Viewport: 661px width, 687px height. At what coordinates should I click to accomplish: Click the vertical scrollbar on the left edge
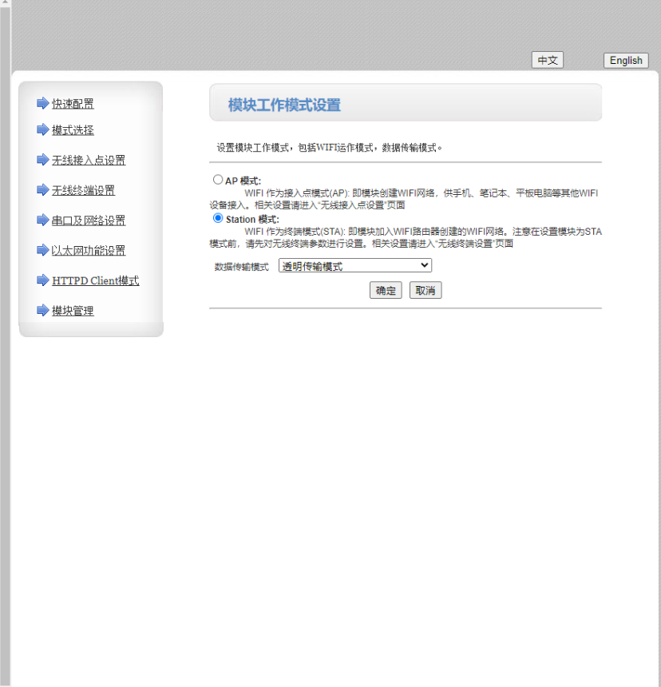(5, 343)
